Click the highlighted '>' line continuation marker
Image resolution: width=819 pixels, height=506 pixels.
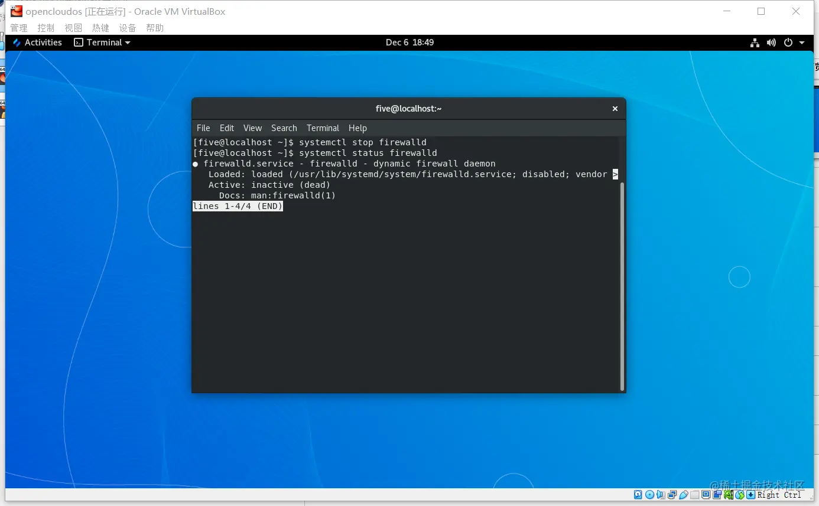[615, 174]
